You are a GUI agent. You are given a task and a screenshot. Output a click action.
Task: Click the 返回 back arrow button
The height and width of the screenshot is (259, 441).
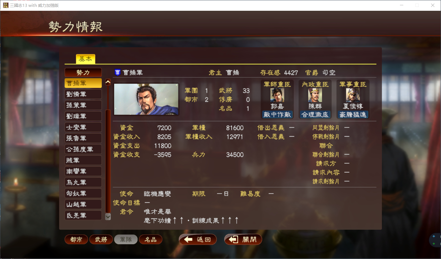coord(198,239)
